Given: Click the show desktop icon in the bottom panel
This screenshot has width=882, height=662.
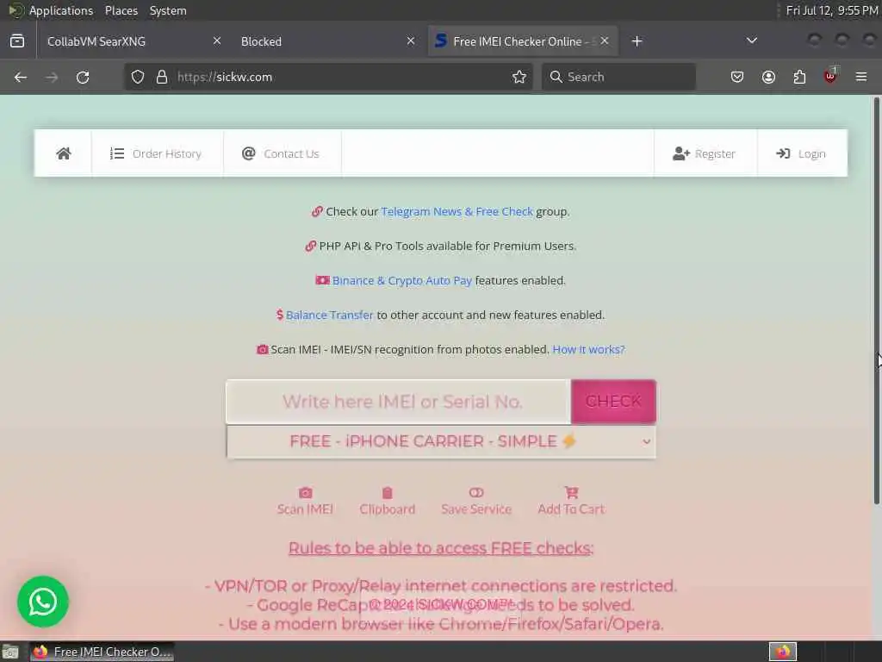Looking at the screenshot, I should pos(10,652).
